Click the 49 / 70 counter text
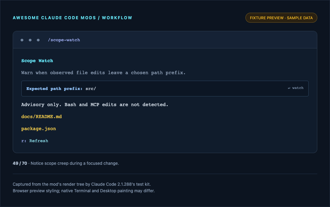Viewport: 330px width, 207px height. 20,163
